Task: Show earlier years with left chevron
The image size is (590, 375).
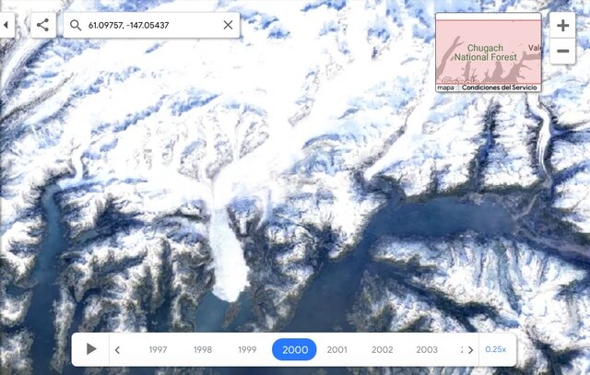Action: (x=117, y=350)
